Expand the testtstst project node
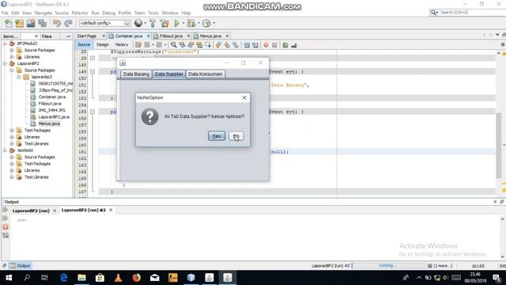Image resolution: width=506 pixels, height=285 pixels. pyautogui.click(x=5, y=150)
